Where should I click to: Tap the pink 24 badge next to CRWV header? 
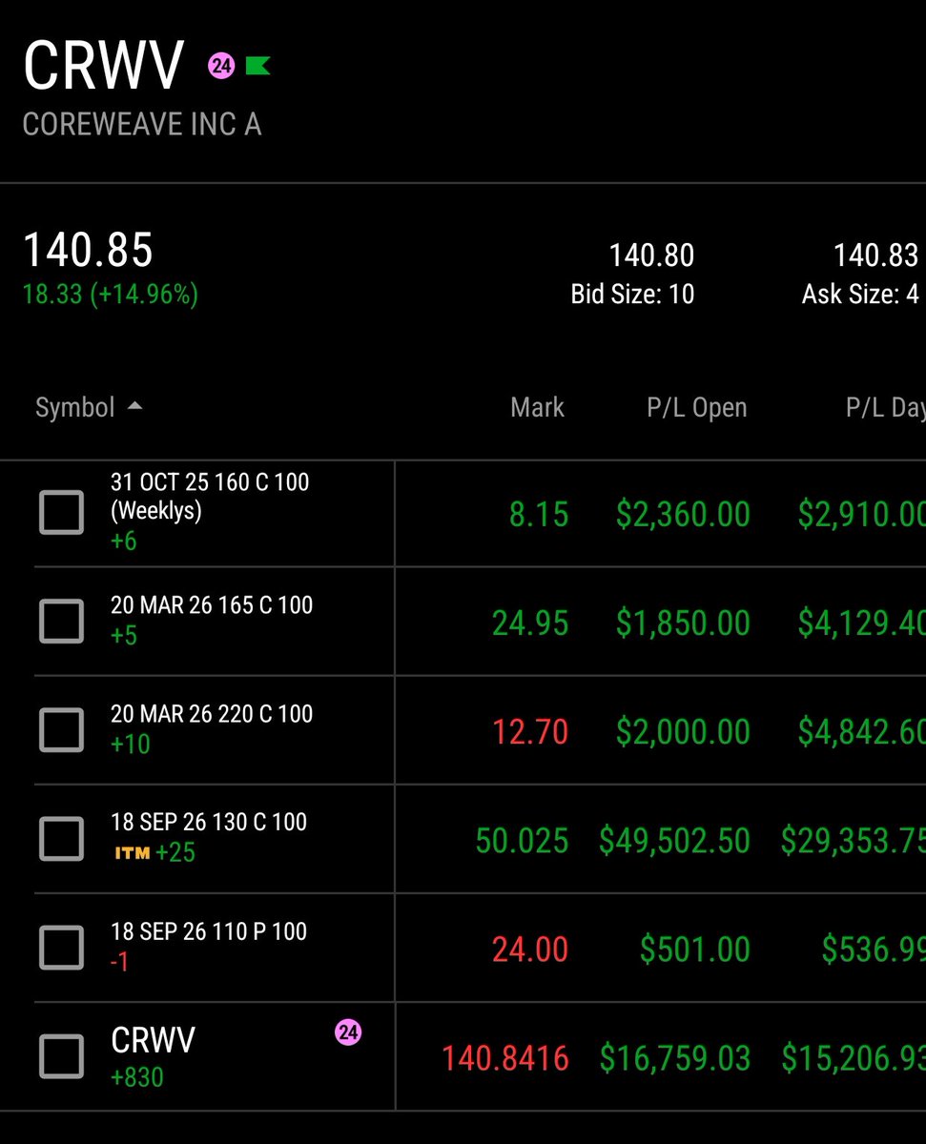click(x=221, y=66)
